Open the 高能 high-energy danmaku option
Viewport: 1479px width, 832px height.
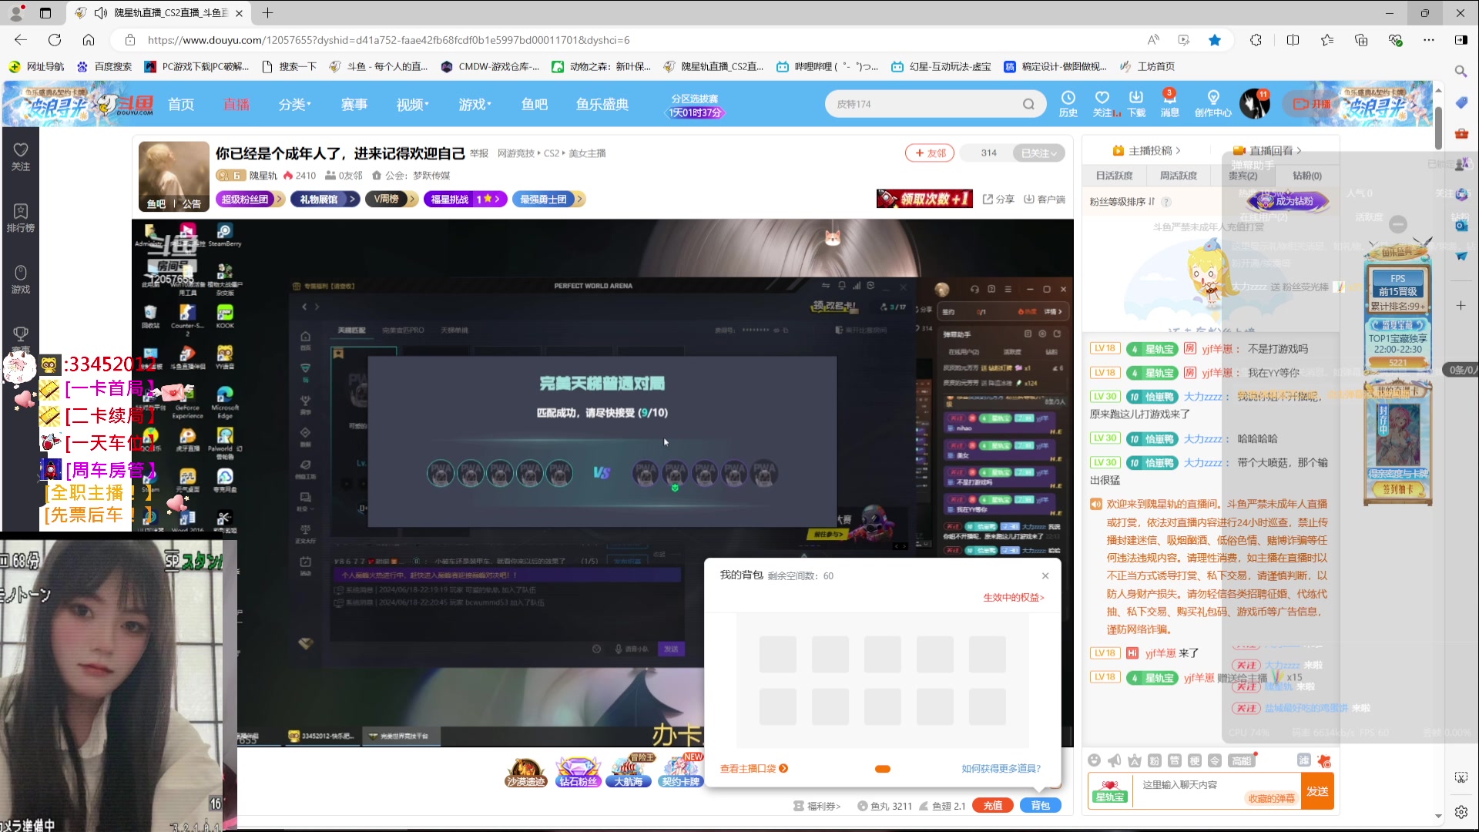[1242, 760]
